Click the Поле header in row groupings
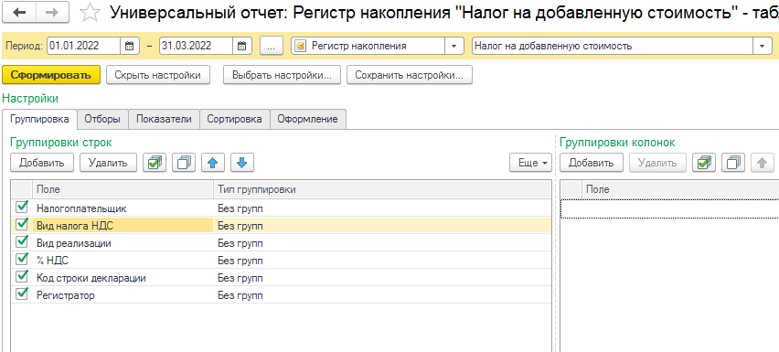 [x=123, y=189]
